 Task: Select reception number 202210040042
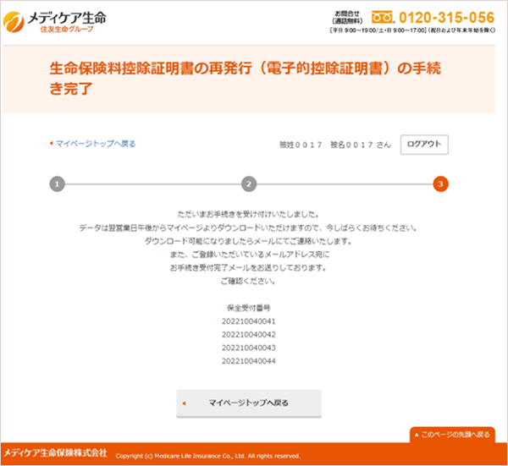pyautogui.click(x=249, y=335)
